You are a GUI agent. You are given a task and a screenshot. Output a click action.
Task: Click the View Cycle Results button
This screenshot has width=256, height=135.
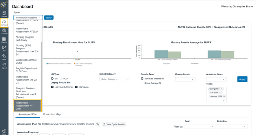point(114,124)
